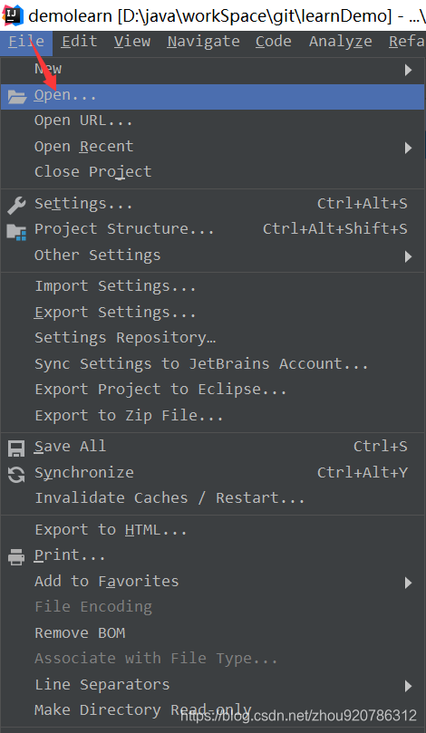
Task: Click the Project Structure folder icon
Action: coord(17,231)
